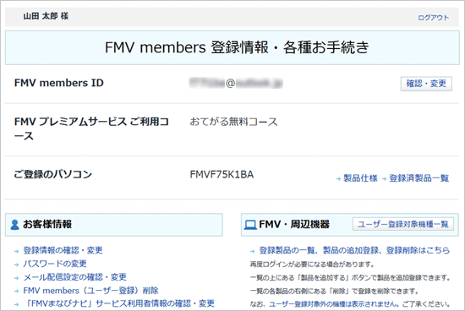Click the blurred FMV members ID email
465x311 pixels.
[236, 84]
